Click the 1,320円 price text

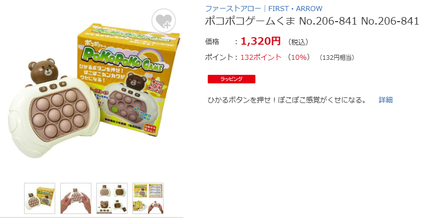[x=260, y=41]
